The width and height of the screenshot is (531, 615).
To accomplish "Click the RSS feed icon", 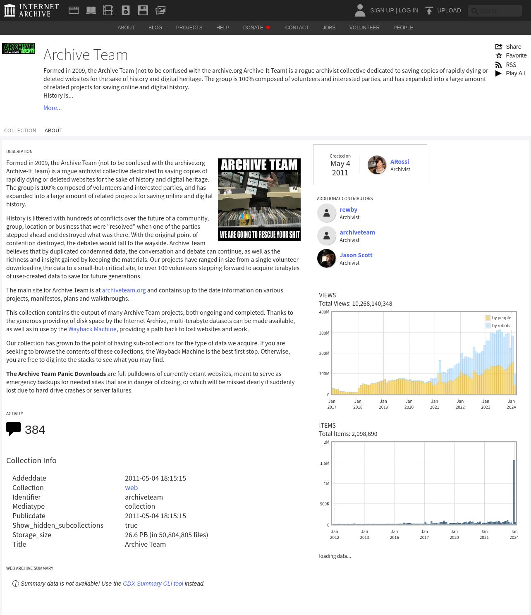I will point(499,65).
